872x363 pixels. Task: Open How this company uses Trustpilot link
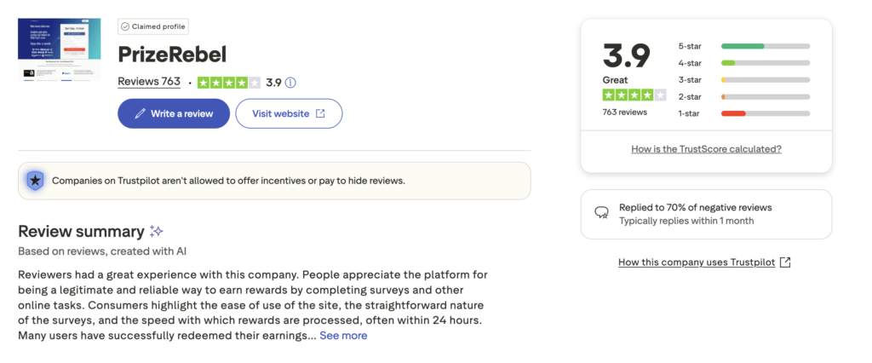pyautogui.click(x=697, y=262)
